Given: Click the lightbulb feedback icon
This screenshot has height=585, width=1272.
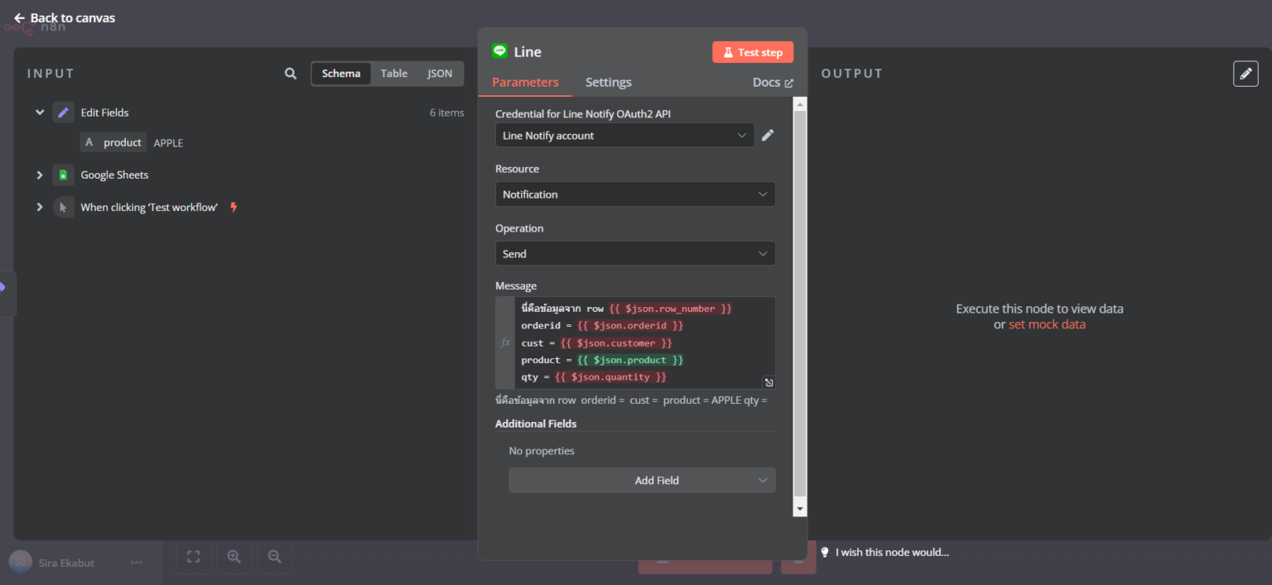Looking at the screenshot, I should coord(825,552).
